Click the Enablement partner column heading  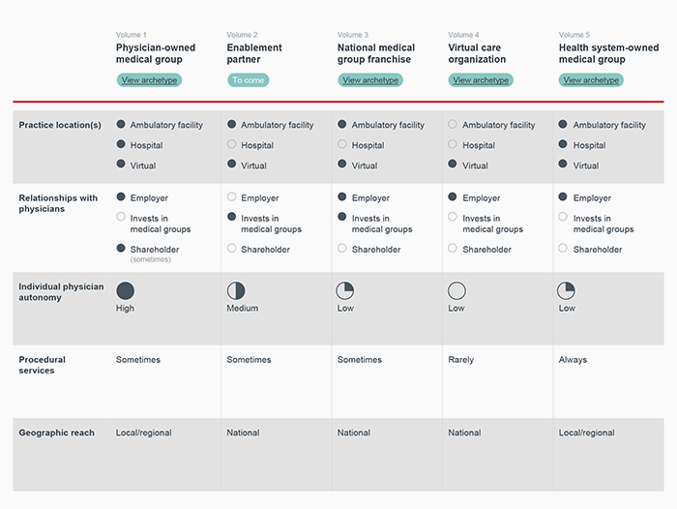(254, 53)
